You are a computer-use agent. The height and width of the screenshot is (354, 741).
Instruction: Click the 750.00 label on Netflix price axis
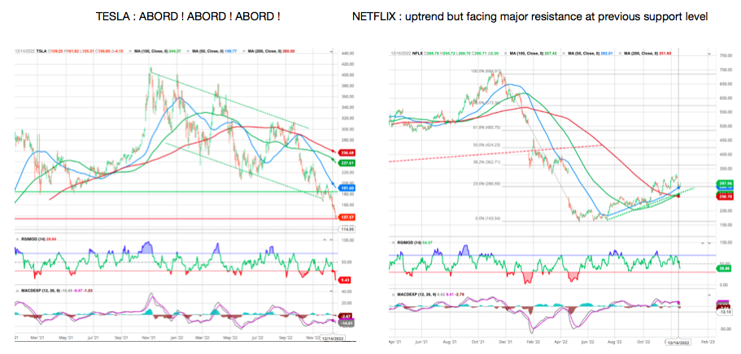(x=727, y=56)
